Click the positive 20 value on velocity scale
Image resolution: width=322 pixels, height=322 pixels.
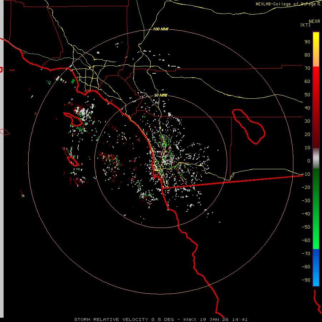tap(307, 134)
